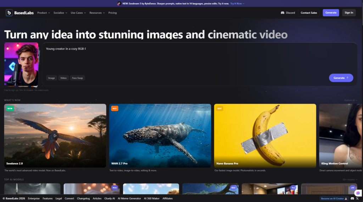Click the Sign In button

(x=349, y=13)
